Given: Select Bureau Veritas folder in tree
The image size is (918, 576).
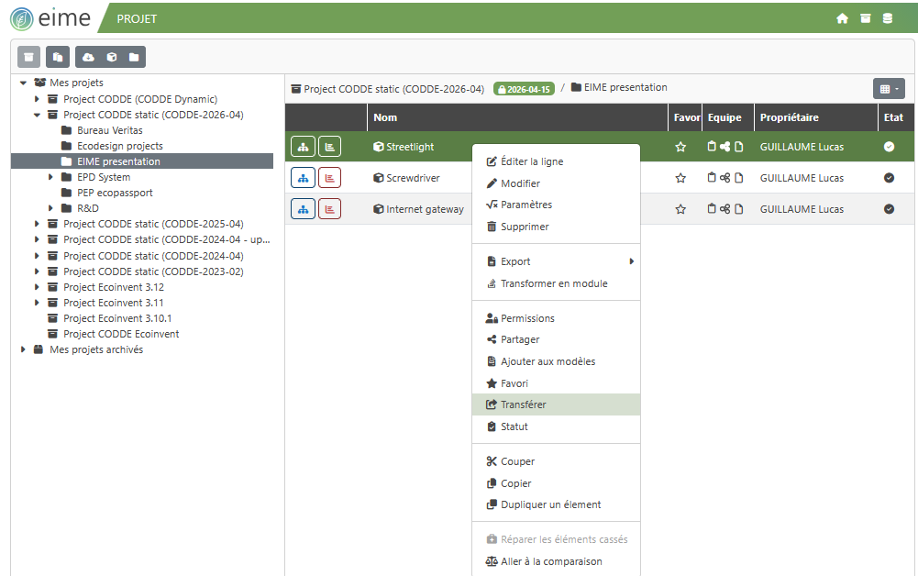Looking at the screenshot, I should [x=109, y=130].
